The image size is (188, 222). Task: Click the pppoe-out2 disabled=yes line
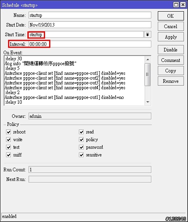65,78
